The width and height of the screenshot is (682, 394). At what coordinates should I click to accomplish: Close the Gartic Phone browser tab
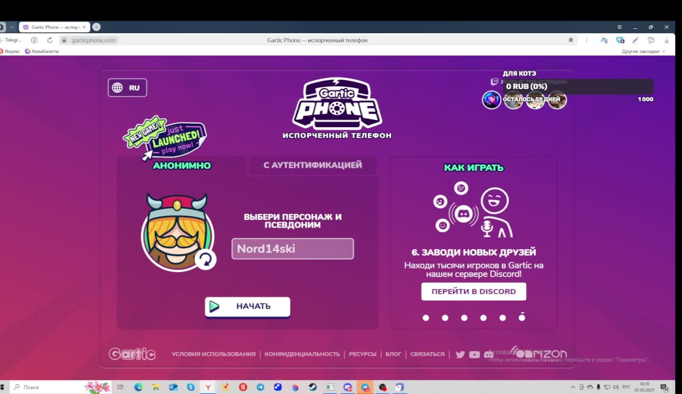click(x=84, y=27)
